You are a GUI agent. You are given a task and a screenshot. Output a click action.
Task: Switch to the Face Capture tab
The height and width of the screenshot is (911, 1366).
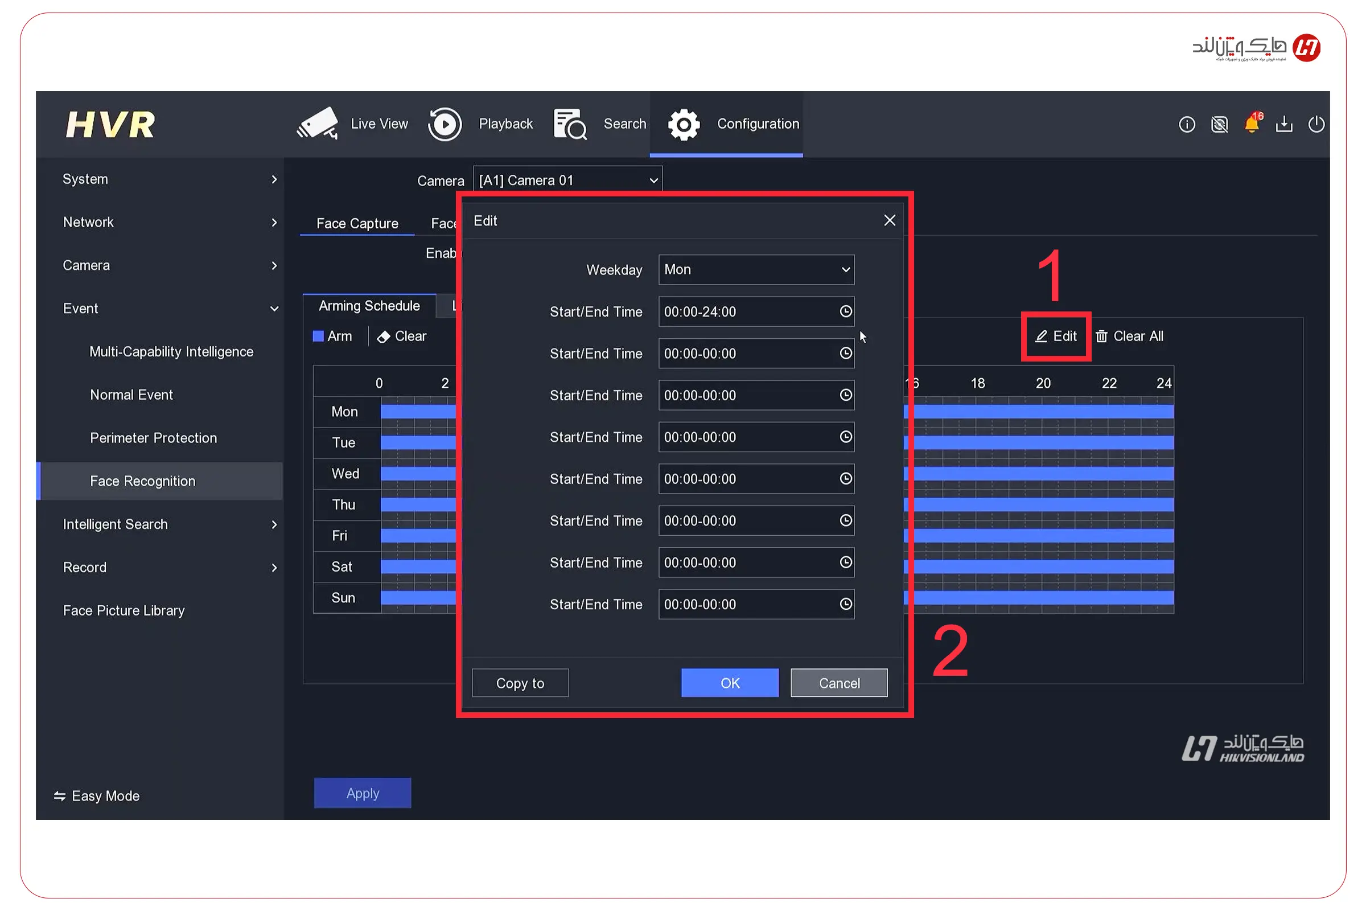(357, 223)
